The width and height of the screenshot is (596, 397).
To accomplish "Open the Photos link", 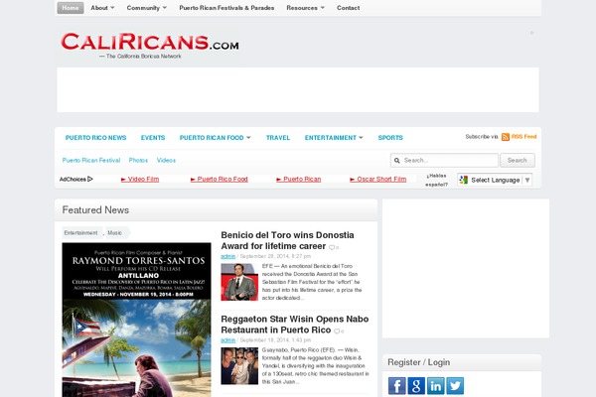I will click(138, 161).
